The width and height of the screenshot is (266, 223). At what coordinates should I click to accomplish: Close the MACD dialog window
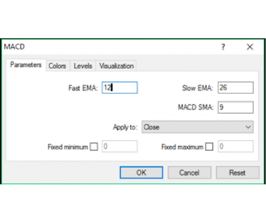click(250, 47)
